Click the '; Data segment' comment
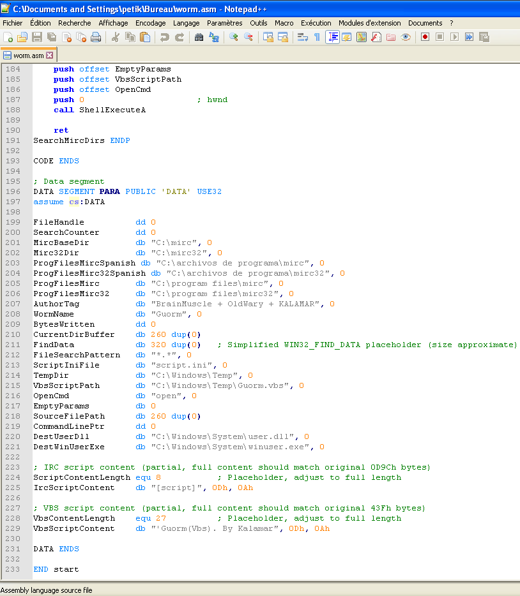Screen dimensions: 520x596 click(x=69, y=182)
